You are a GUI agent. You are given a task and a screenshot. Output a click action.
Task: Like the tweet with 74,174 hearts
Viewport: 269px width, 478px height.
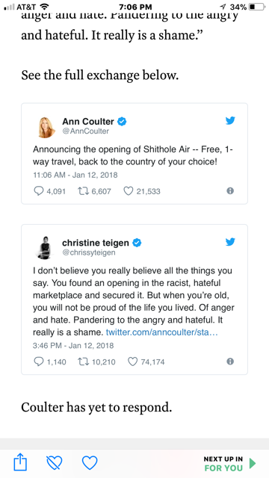(133, 361)
